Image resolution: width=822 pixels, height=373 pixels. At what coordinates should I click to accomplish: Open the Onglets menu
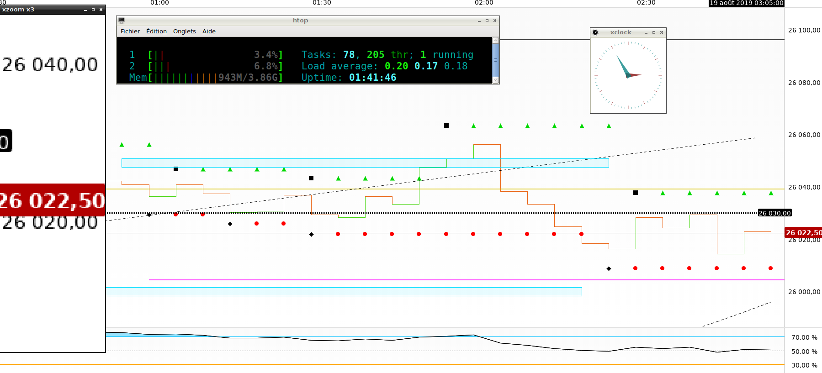coord(184,32)
